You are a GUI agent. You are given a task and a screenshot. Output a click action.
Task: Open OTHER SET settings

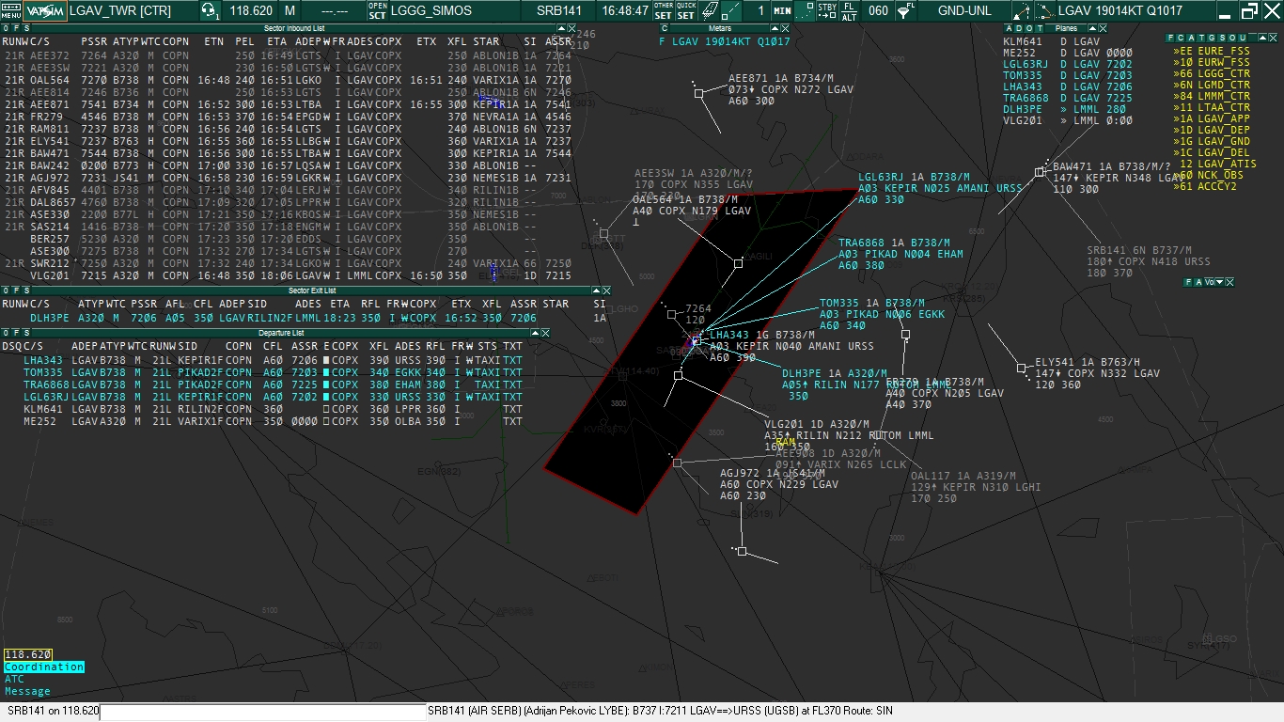tap(664, 11)
